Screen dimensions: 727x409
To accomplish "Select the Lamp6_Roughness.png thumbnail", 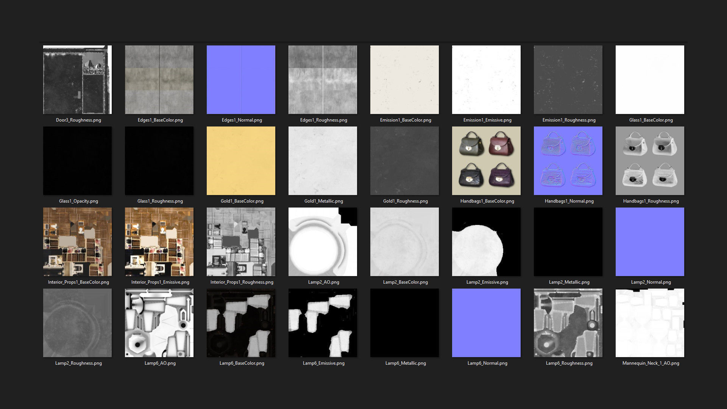I will pyautogui.click(x=568, y=323).
